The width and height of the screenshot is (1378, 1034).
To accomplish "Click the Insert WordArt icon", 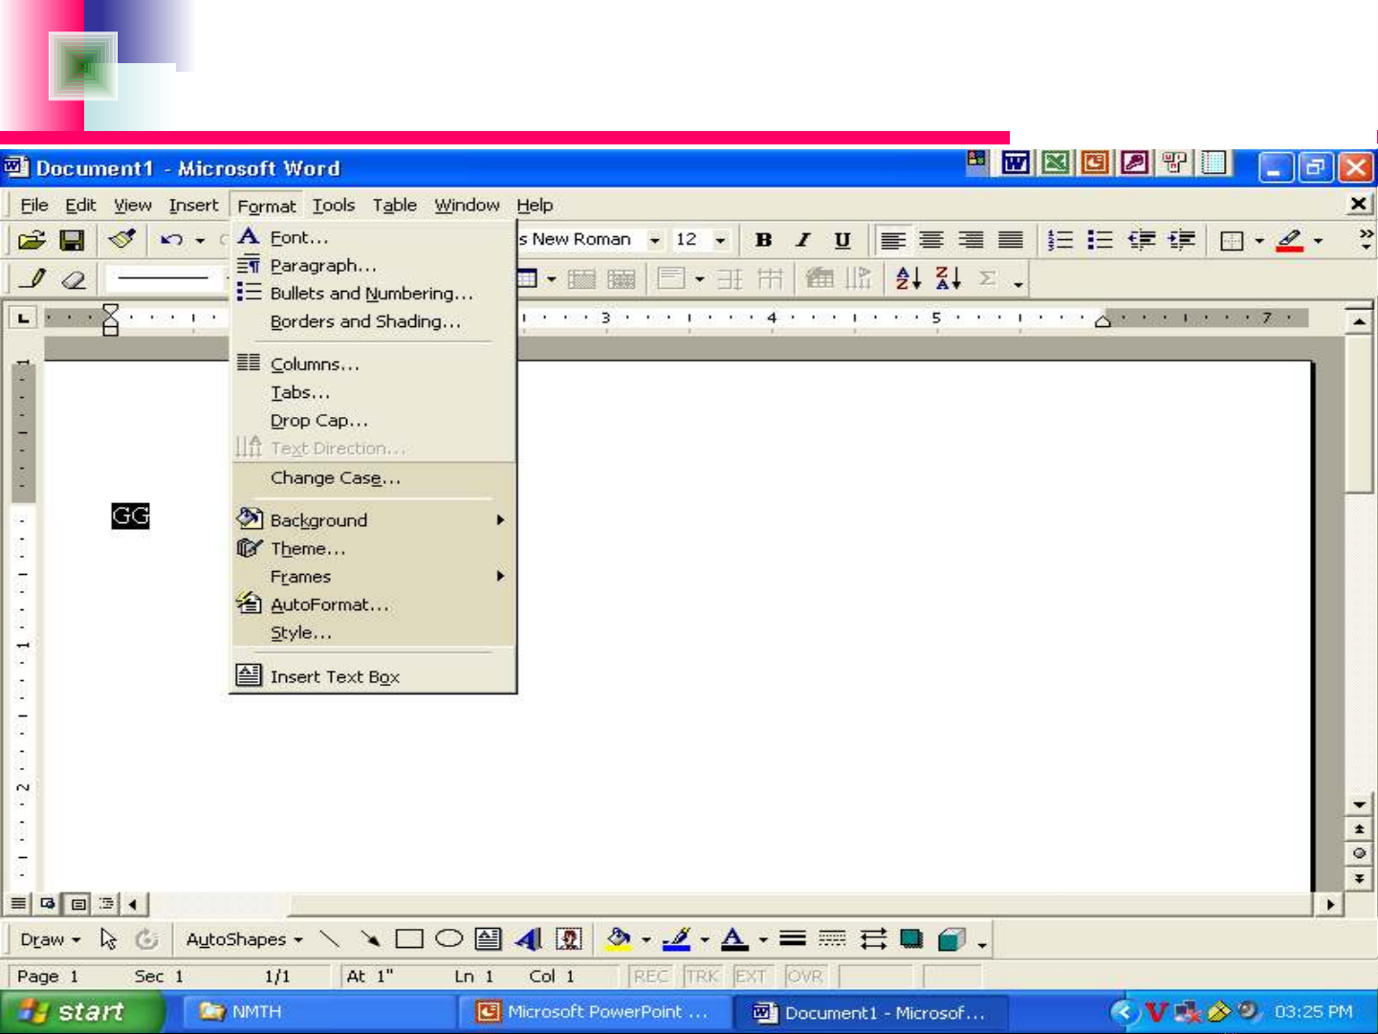I will (528, 939).
